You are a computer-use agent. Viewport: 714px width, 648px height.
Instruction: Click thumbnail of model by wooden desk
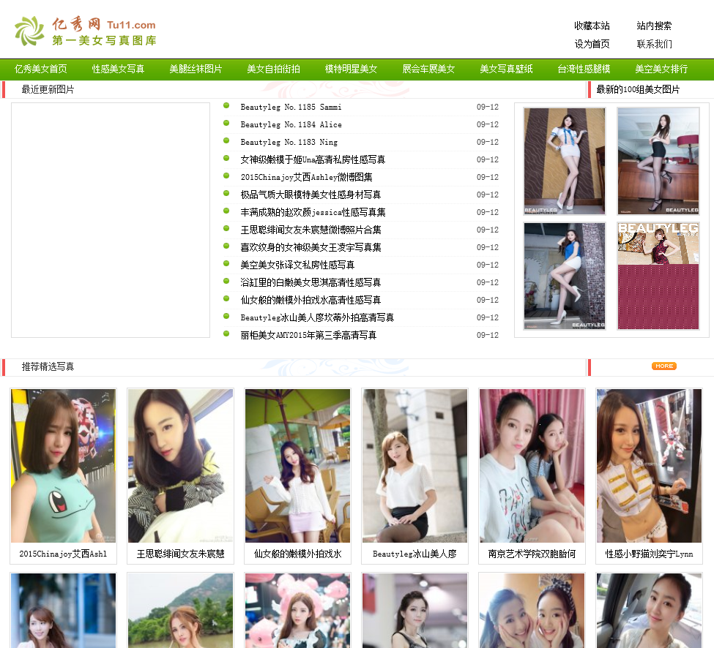(658, 161)
